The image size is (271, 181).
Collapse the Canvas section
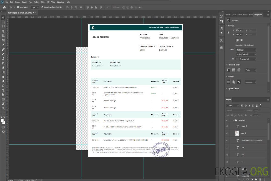(227, 26)
